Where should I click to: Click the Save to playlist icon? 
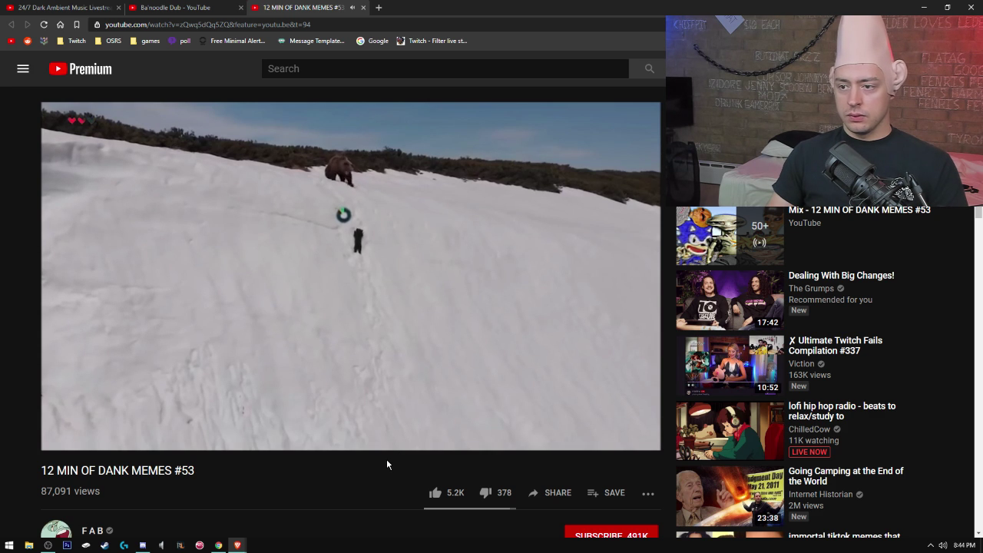(x=593, y=493)
